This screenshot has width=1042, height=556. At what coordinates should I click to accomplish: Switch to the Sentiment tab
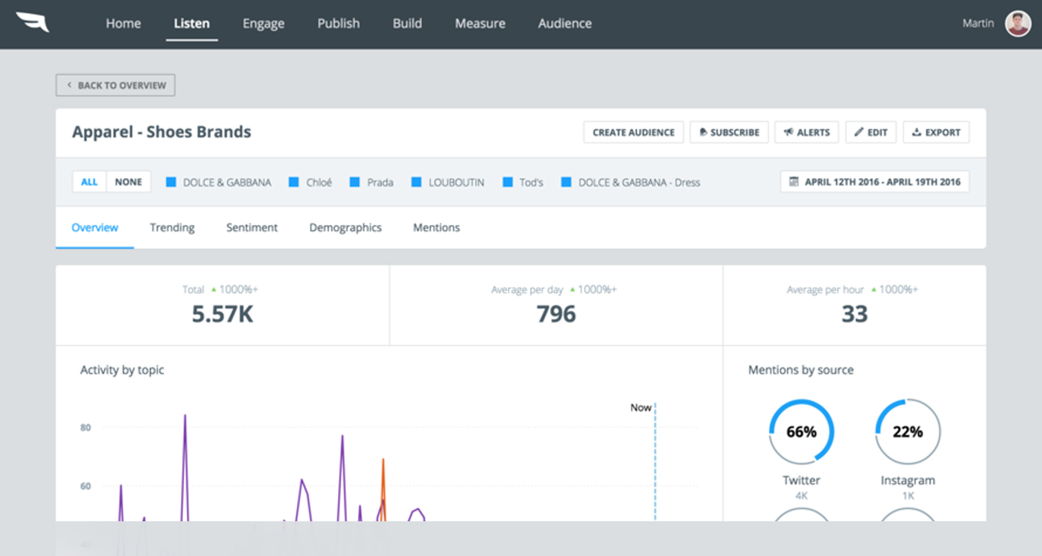[x=252, y=228]
